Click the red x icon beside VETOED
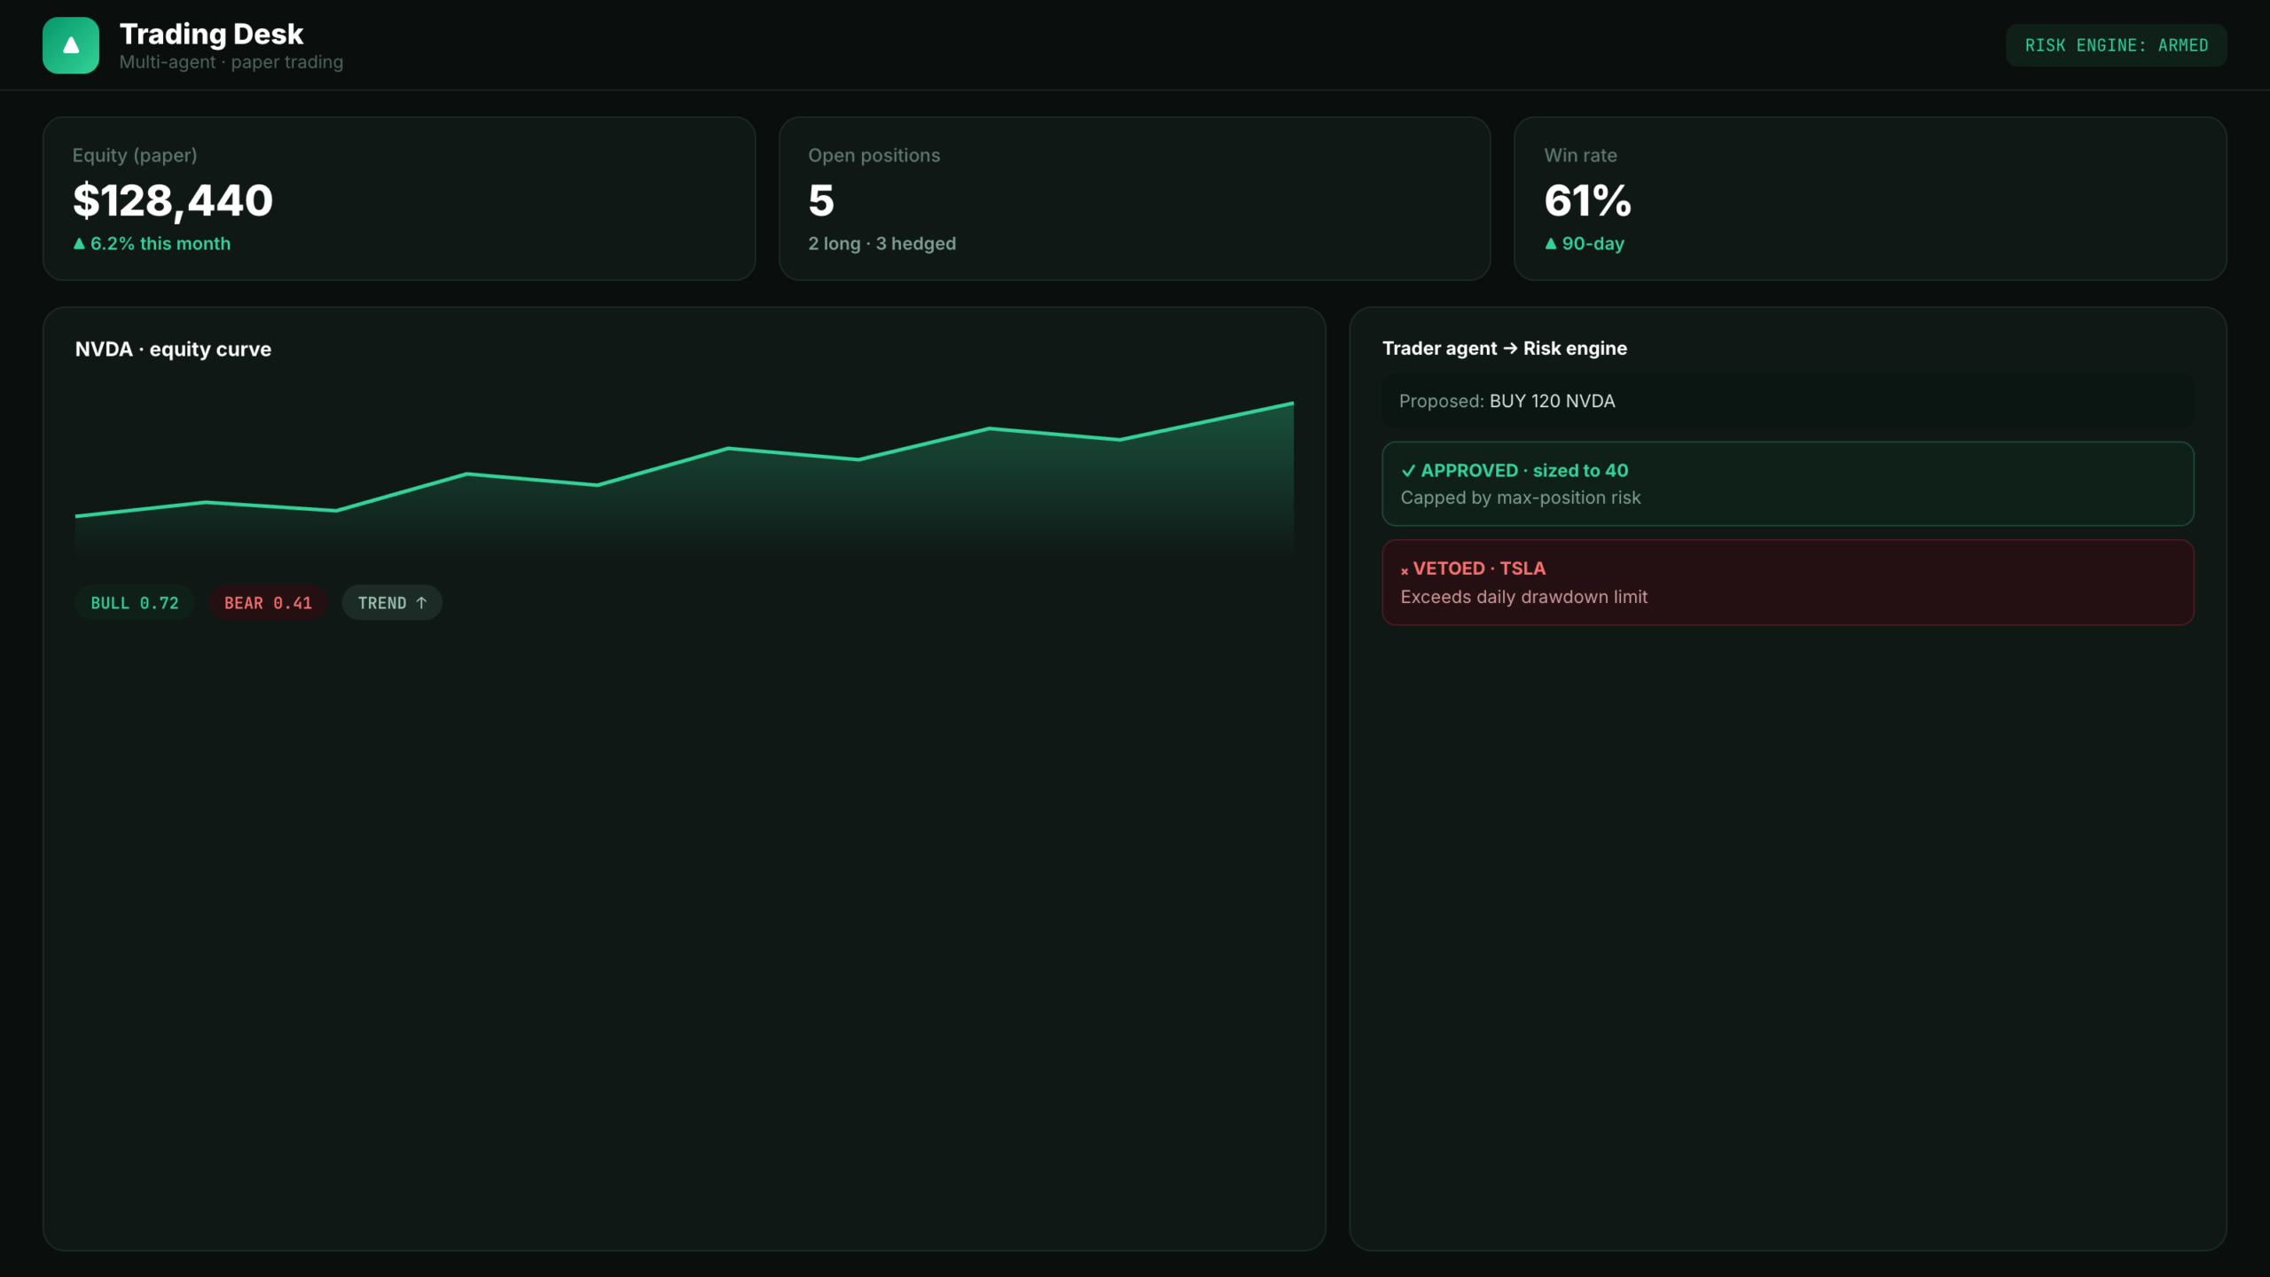Screen dimensions: 2270x1277 tap(1405, 571)
